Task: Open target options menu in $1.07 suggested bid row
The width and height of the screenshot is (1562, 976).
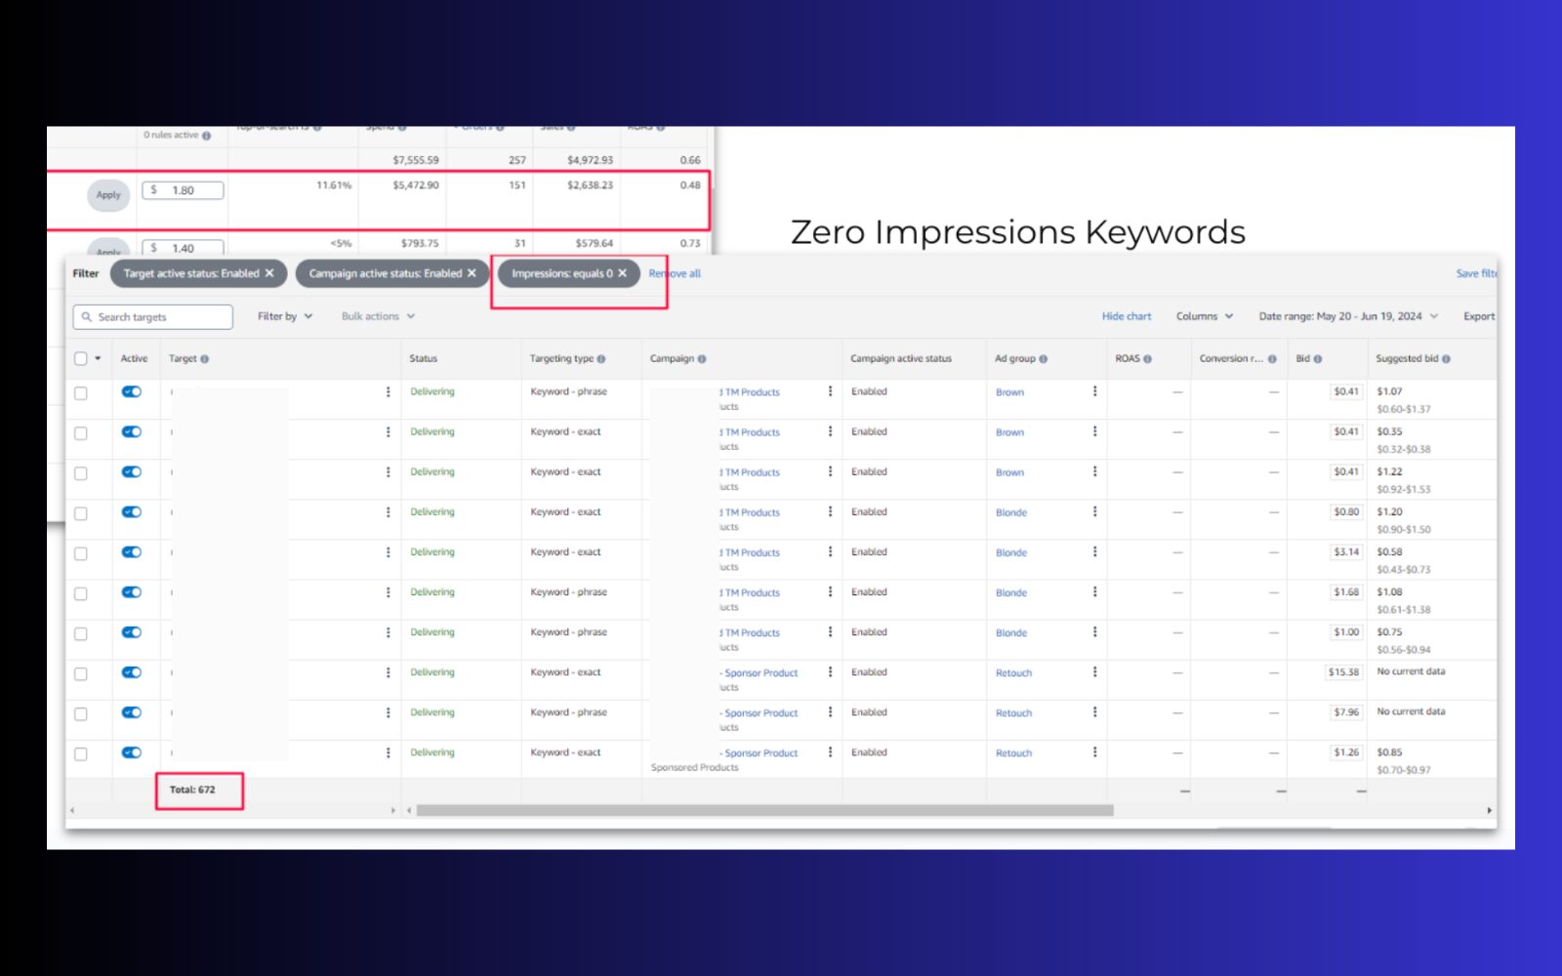Action: 388,391
